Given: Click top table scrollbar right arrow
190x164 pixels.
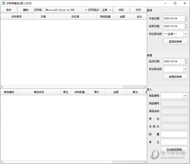Looking at the screenshot, I should [x=145, y=87].
